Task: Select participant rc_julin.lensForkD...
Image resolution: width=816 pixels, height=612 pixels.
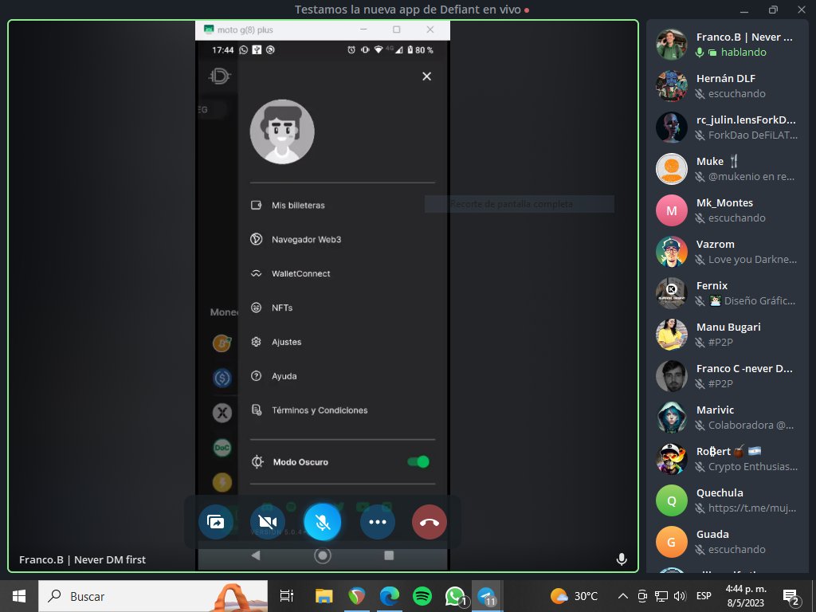Action: click(728, 127)
